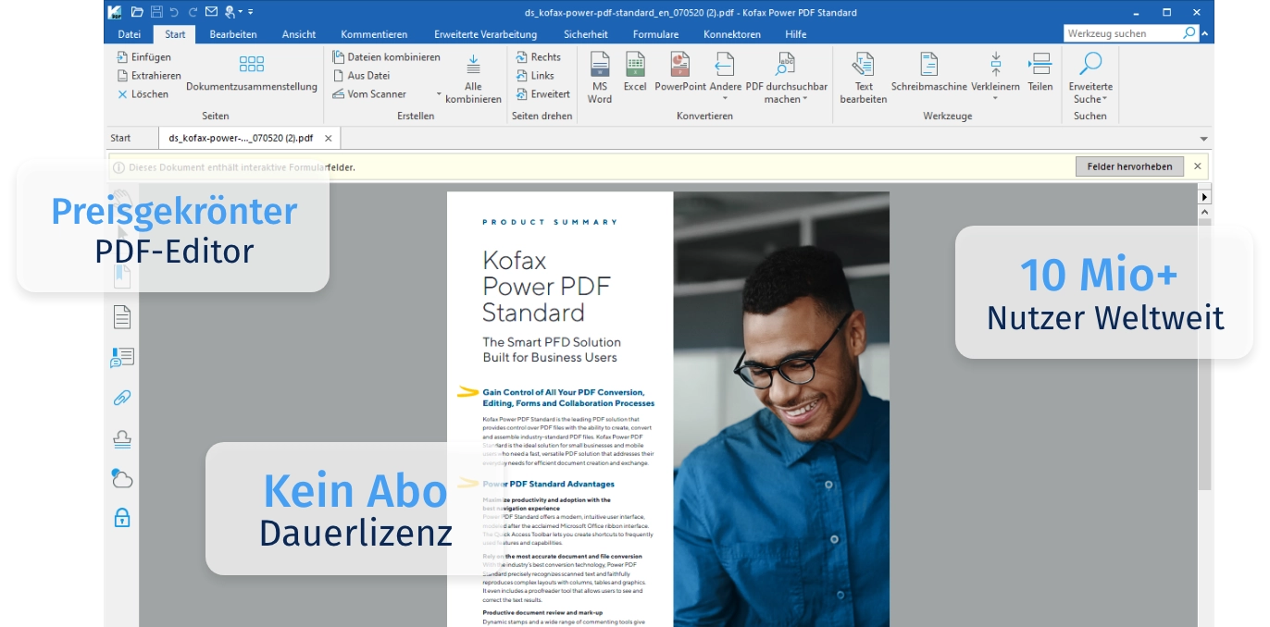Viewport: 1270px width, 627px height.
Task: Click the Redo arrow in quick access toolbar
Action: pos(193,12)
